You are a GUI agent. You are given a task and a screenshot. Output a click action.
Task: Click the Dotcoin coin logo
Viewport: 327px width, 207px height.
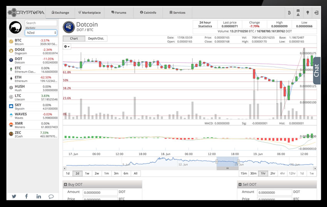point(68,27)
